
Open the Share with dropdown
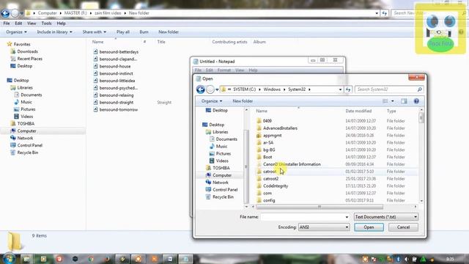[95, 32]
